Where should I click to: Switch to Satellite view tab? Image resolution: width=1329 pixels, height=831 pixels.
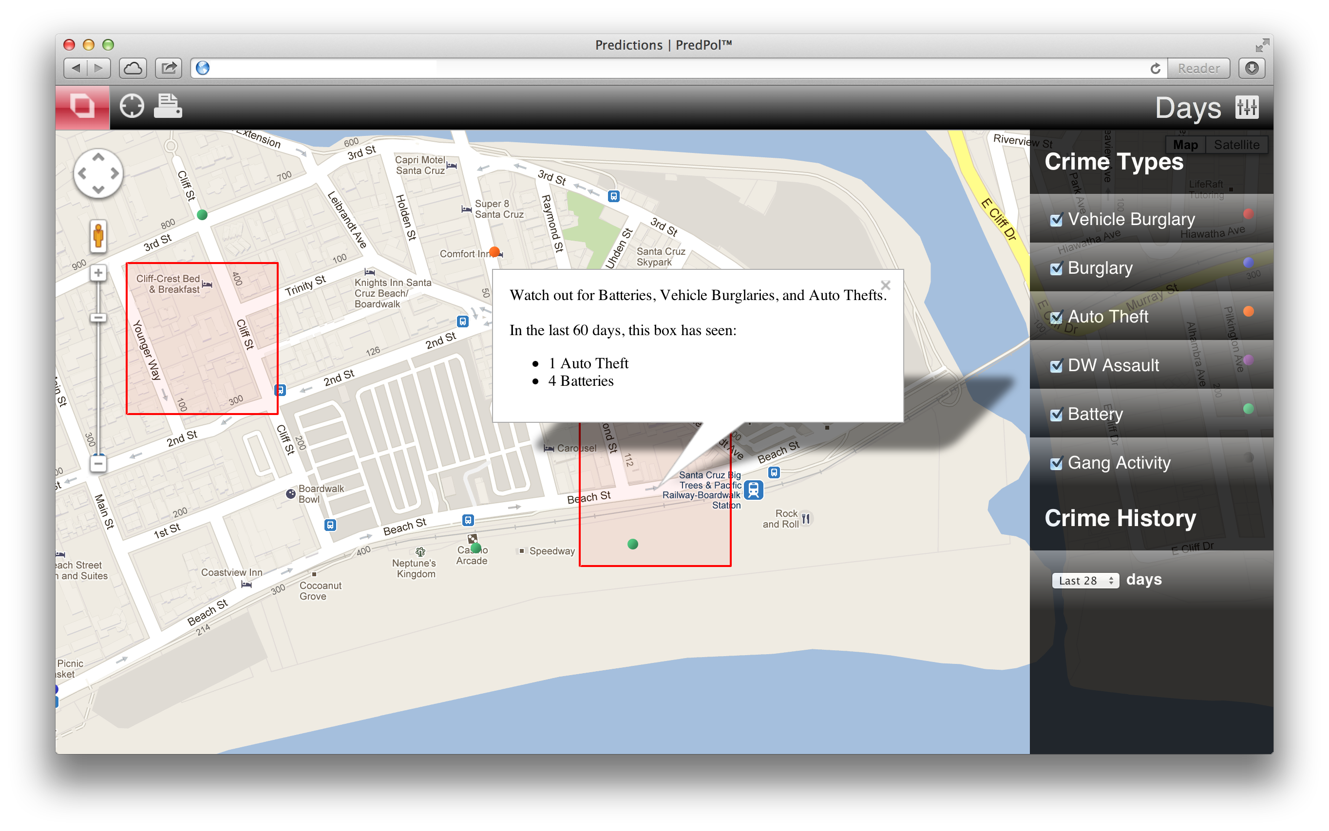pyautogui.click(x=1236, y=145)
